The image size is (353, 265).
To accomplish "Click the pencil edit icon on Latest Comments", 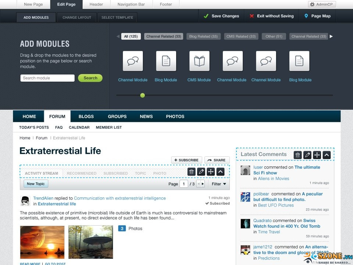I will pyautogui.click(x=307, y=155).
